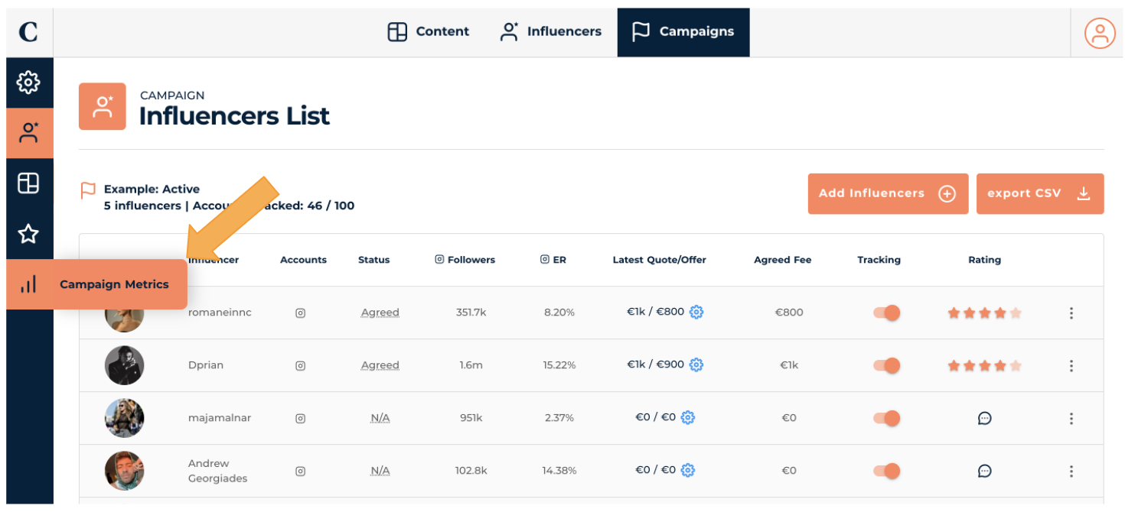Open the user profile avatar icon
1125x512 pixels.
click(1100, 32)
